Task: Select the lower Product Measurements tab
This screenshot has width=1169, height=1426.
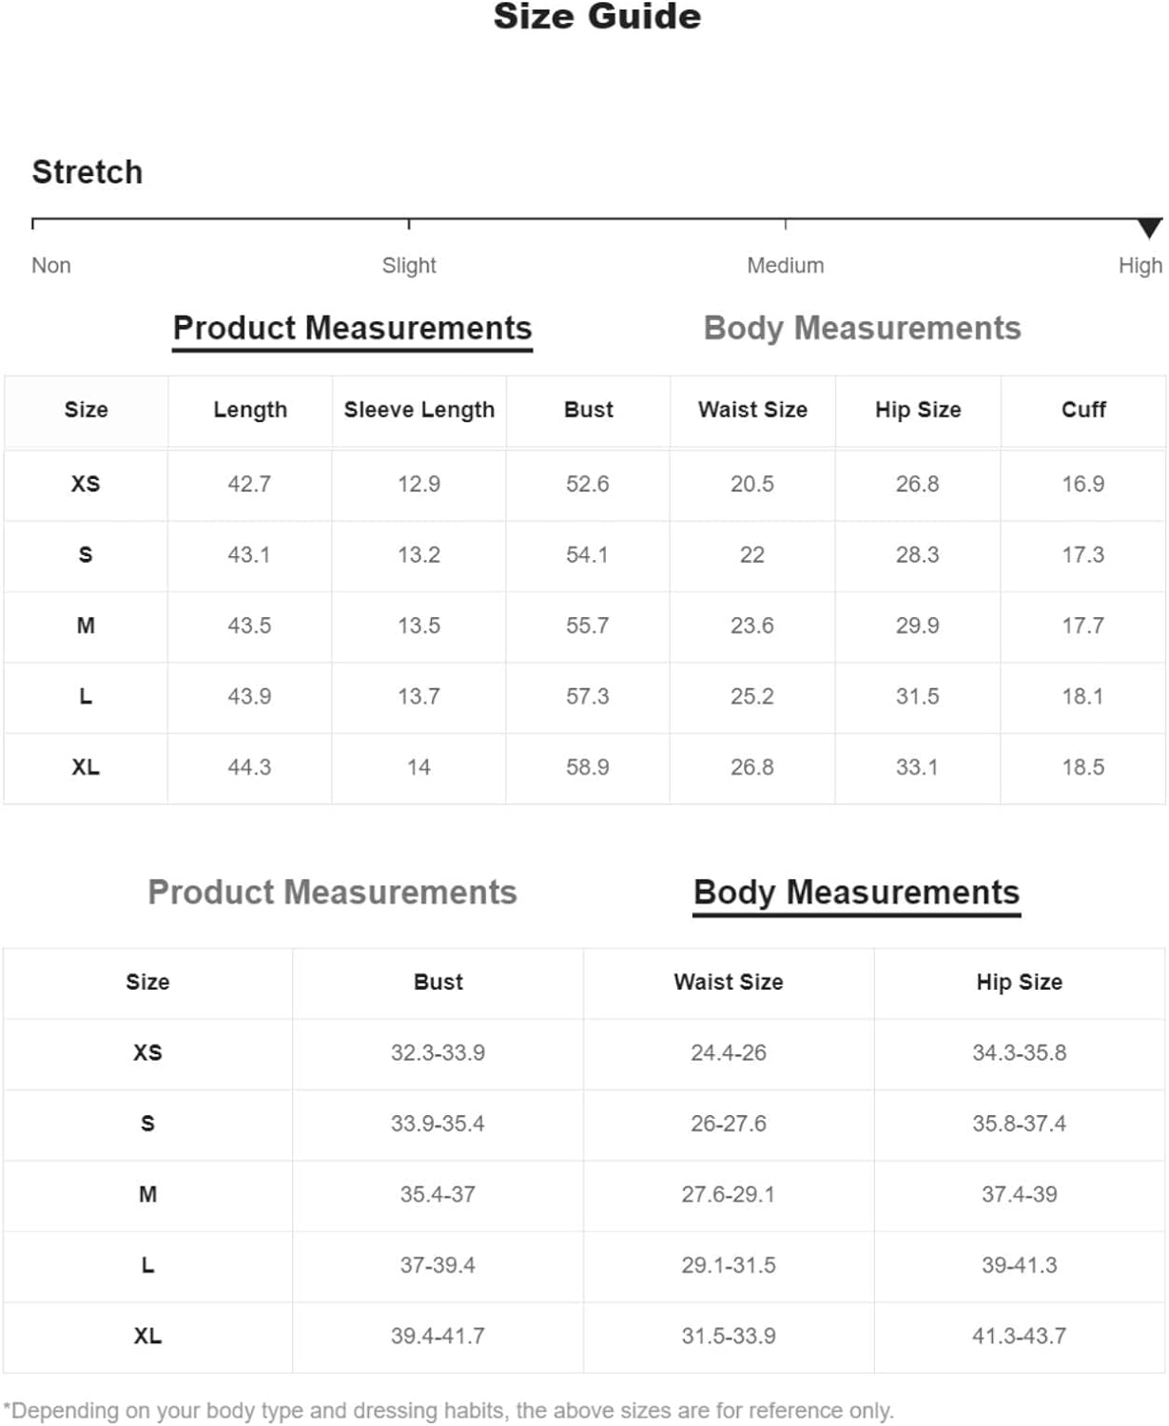Action: click(x=332, y=892)
